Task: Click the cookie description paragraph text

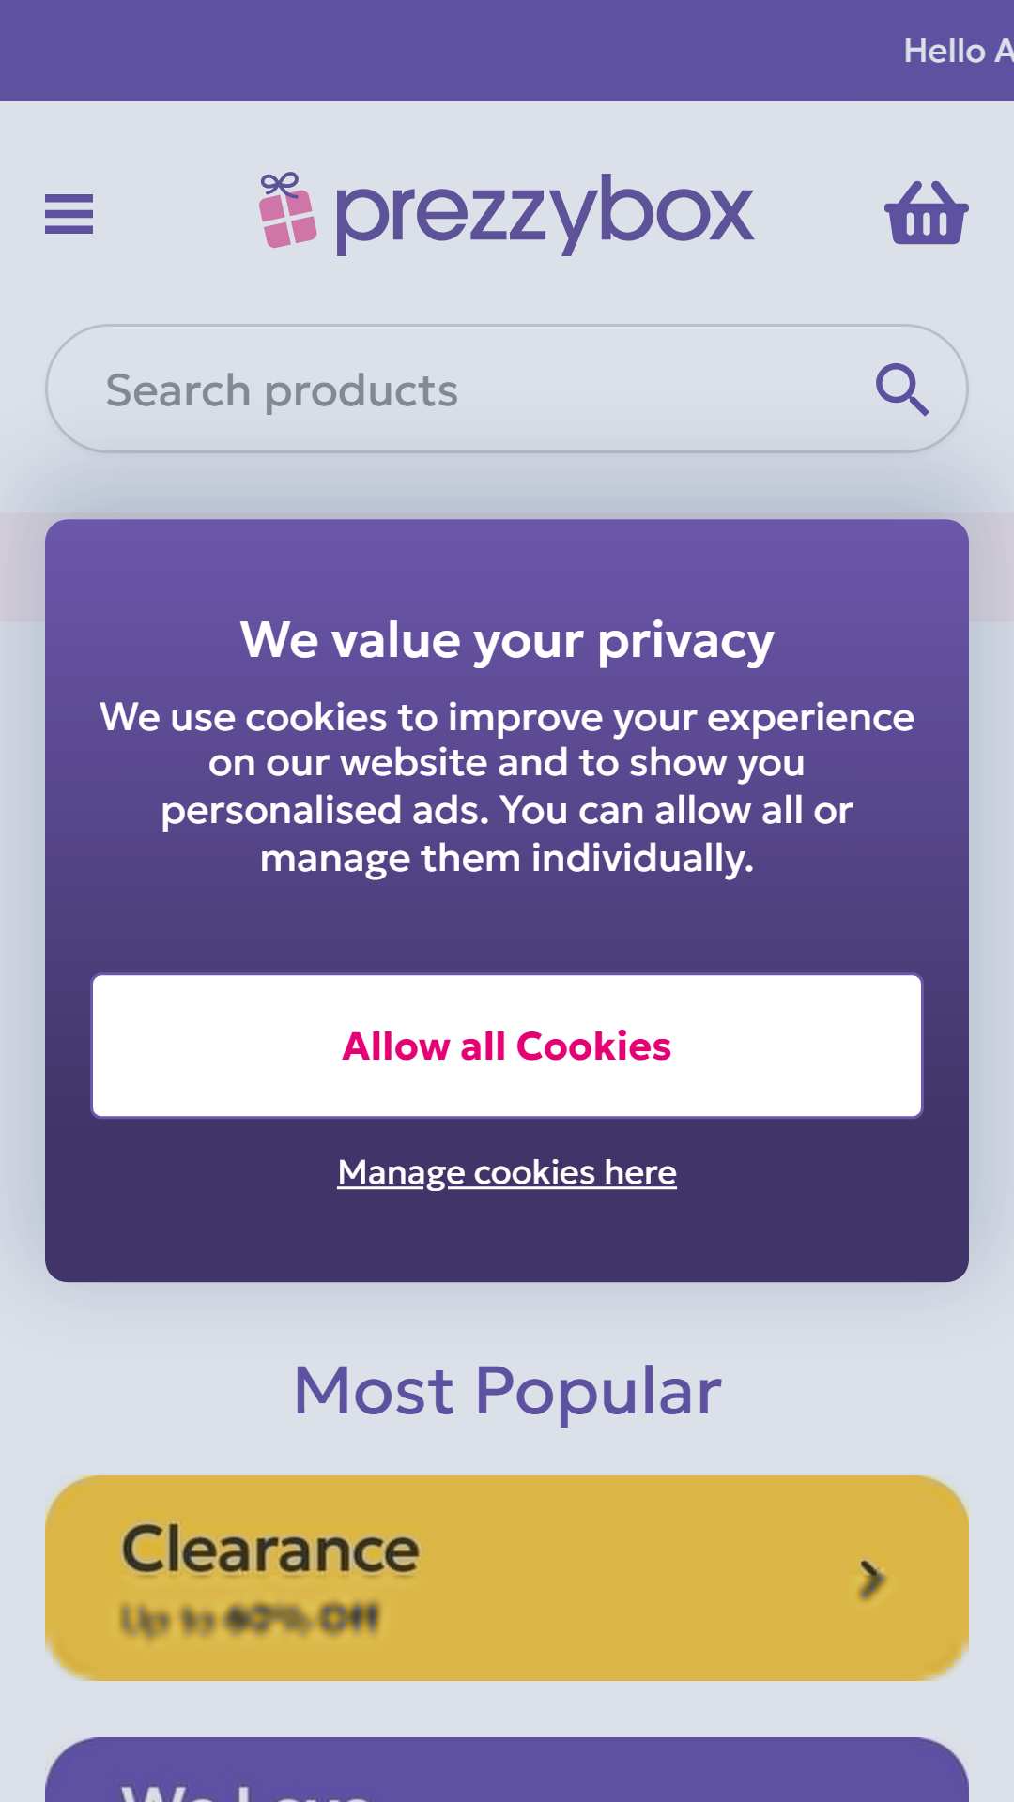Action: [x=507, y=786]
